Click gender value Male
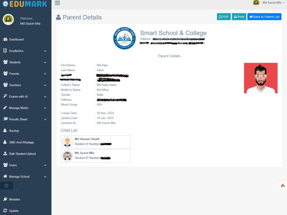This screenshot has width=287, height=215. tap(100, 95)
